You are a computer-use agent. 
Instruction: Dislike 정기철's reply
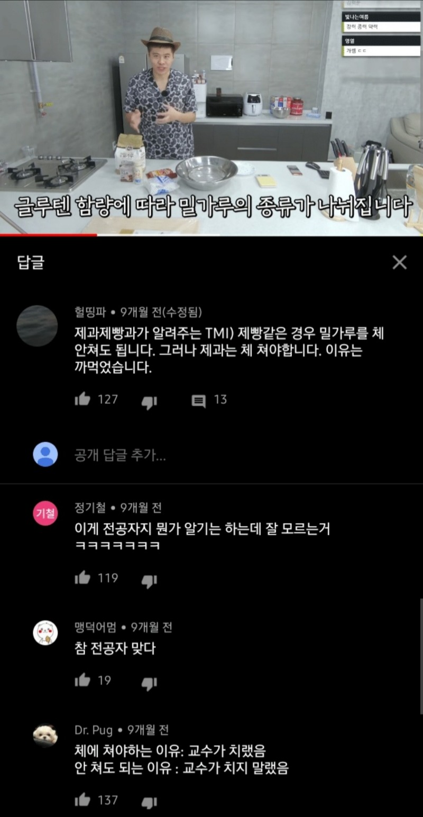click(x=149, y=581)
